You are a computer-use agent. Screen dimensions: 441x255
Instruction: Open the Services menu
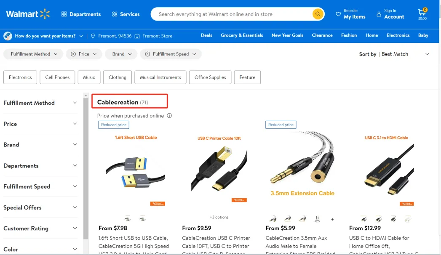click(126, 14)
